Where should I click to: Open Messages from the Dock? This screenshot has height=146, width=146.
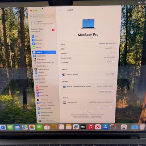[10, 127]
